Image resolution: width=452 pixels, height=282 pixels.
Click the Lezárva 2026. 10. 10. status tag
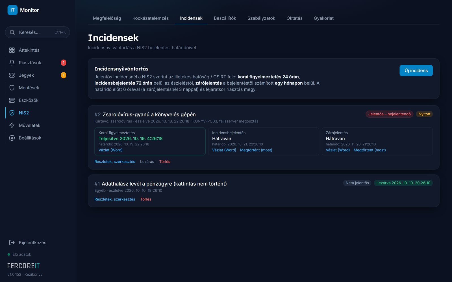coord(403,183)
